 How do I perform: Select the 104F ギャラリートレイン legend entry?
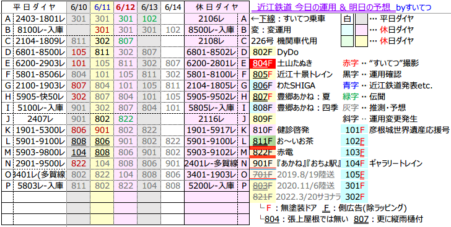tap(382, 163)
